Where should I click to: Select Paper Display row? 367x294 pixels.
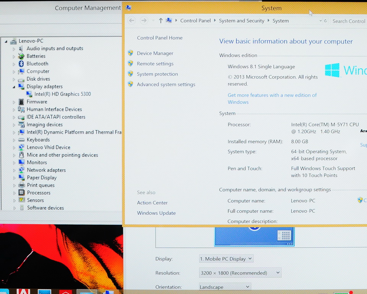pyautogui.click(x=42, y=178)
